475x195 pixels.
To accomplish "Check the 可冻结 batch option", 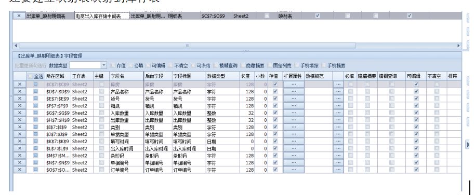I will [193, 65].
